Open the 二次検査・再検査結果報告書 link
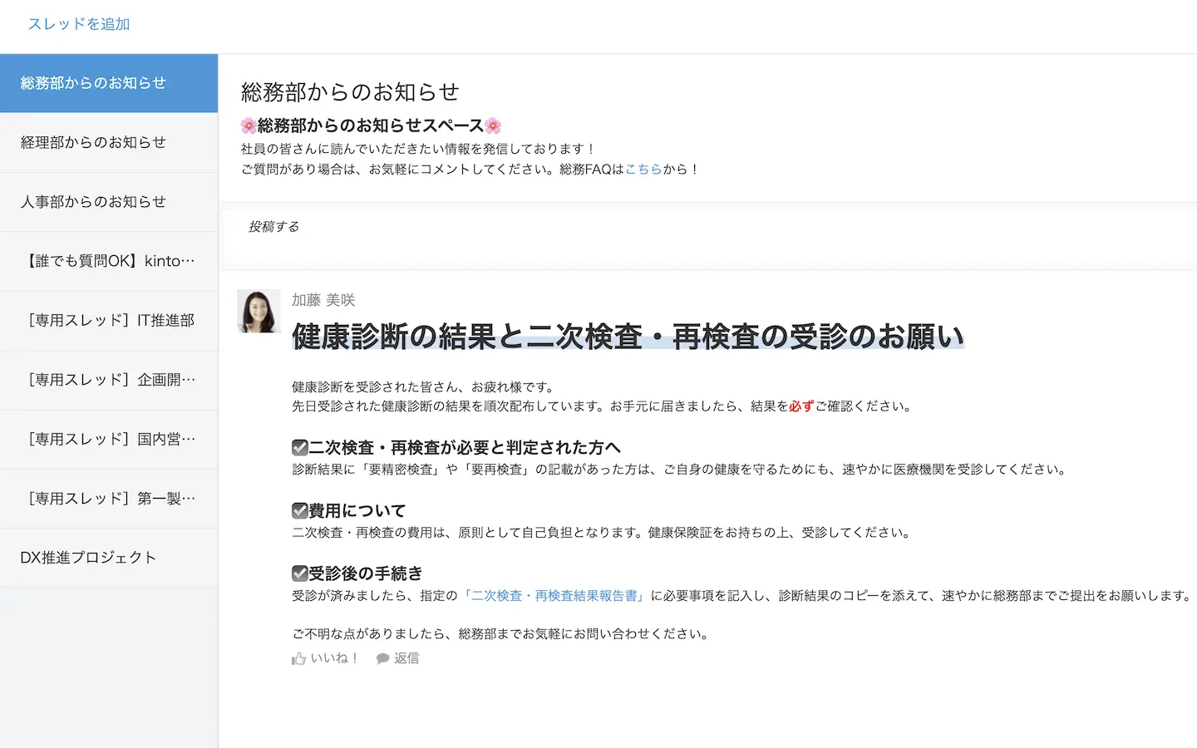The height and width of the screenshot is (748, 1197). [x=554, y=596]
